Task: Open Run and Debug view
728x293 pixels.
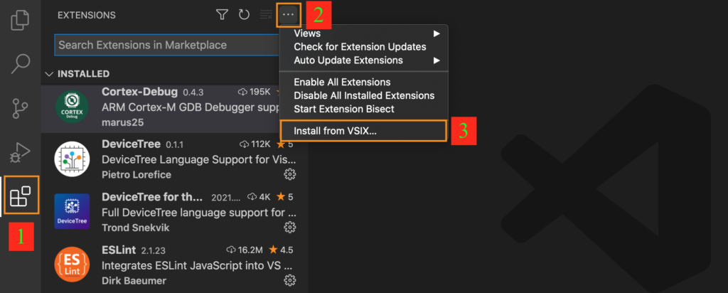Action: click(x=21, y=152)
